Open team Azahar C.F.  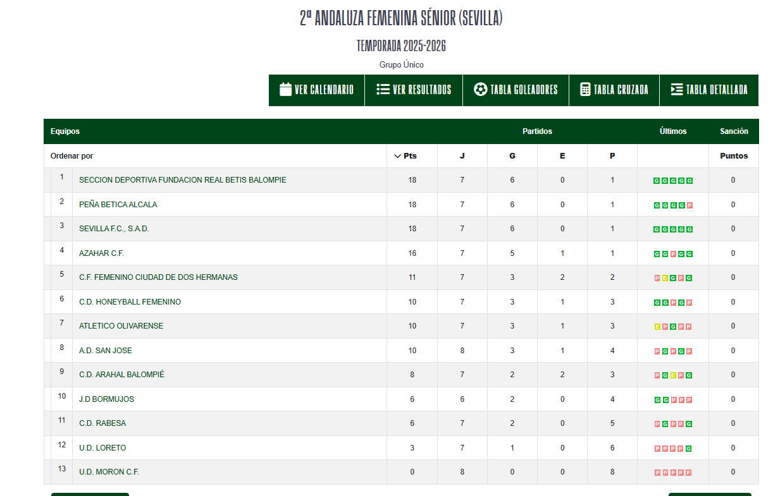[x=101, y=253]
